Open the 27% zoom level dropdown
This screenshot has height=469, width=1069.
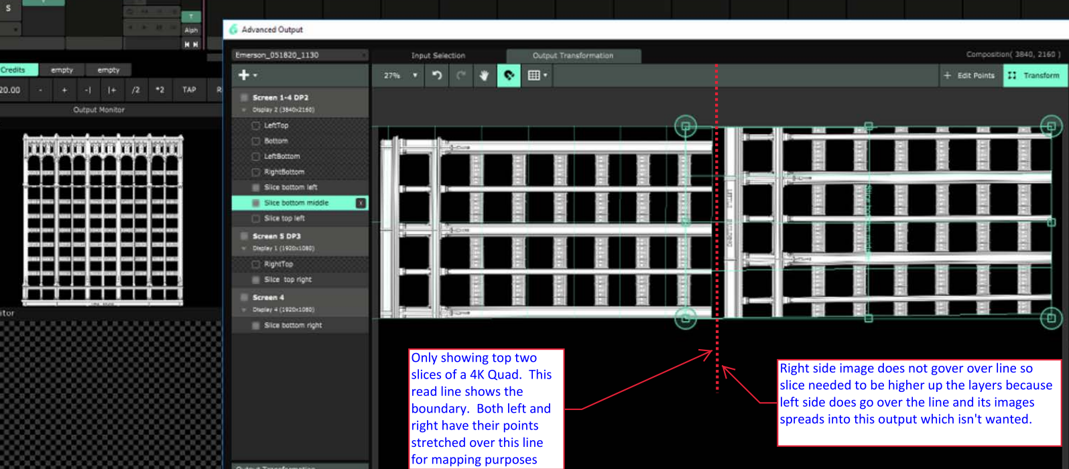[401, 76]
